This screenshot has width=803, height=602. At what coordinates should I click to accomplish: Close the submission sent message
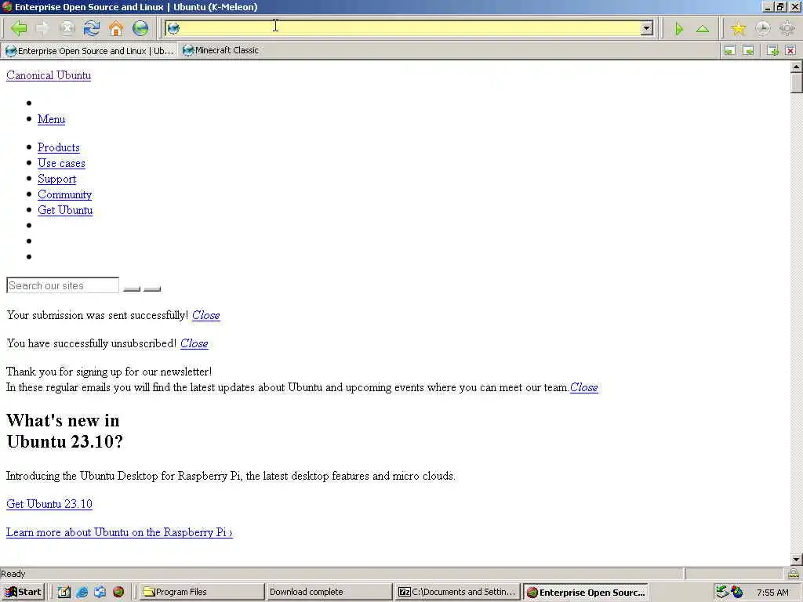[x=206, y=315]
